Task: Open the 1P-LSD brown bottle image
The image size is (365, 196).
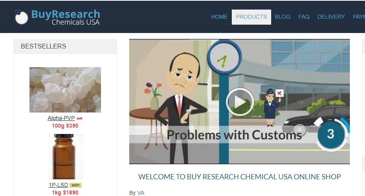Action: click(x=65, y=156)
